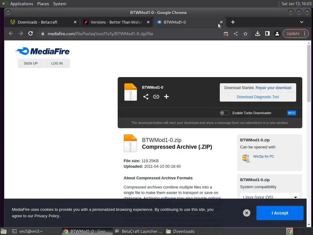This screenshot has height=235, width=313.
Task: Dismiss cookie banner with X icon
Action: click(247, 213)
